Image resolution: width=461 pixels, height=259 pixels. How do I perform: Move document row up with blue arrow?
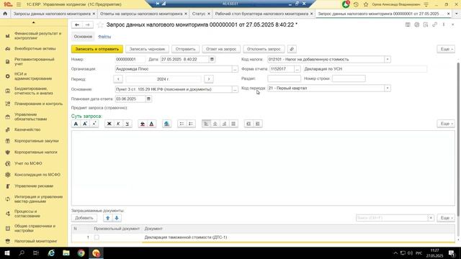pyautogui.click(x=107, y=218)
